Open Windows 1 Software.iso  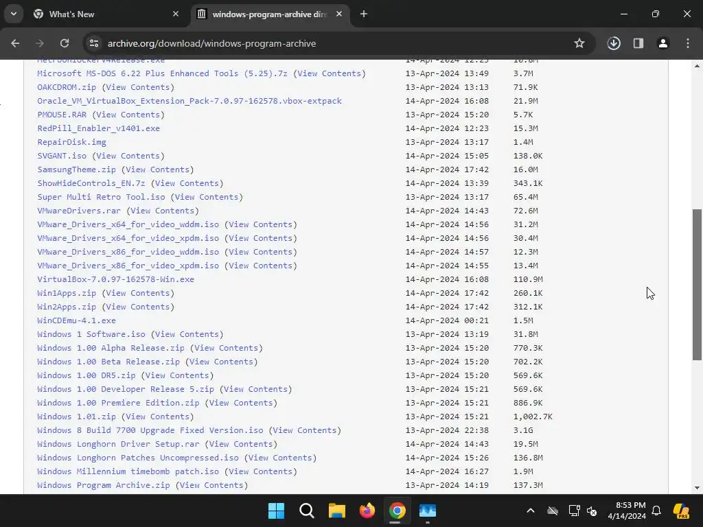point(91,334)
